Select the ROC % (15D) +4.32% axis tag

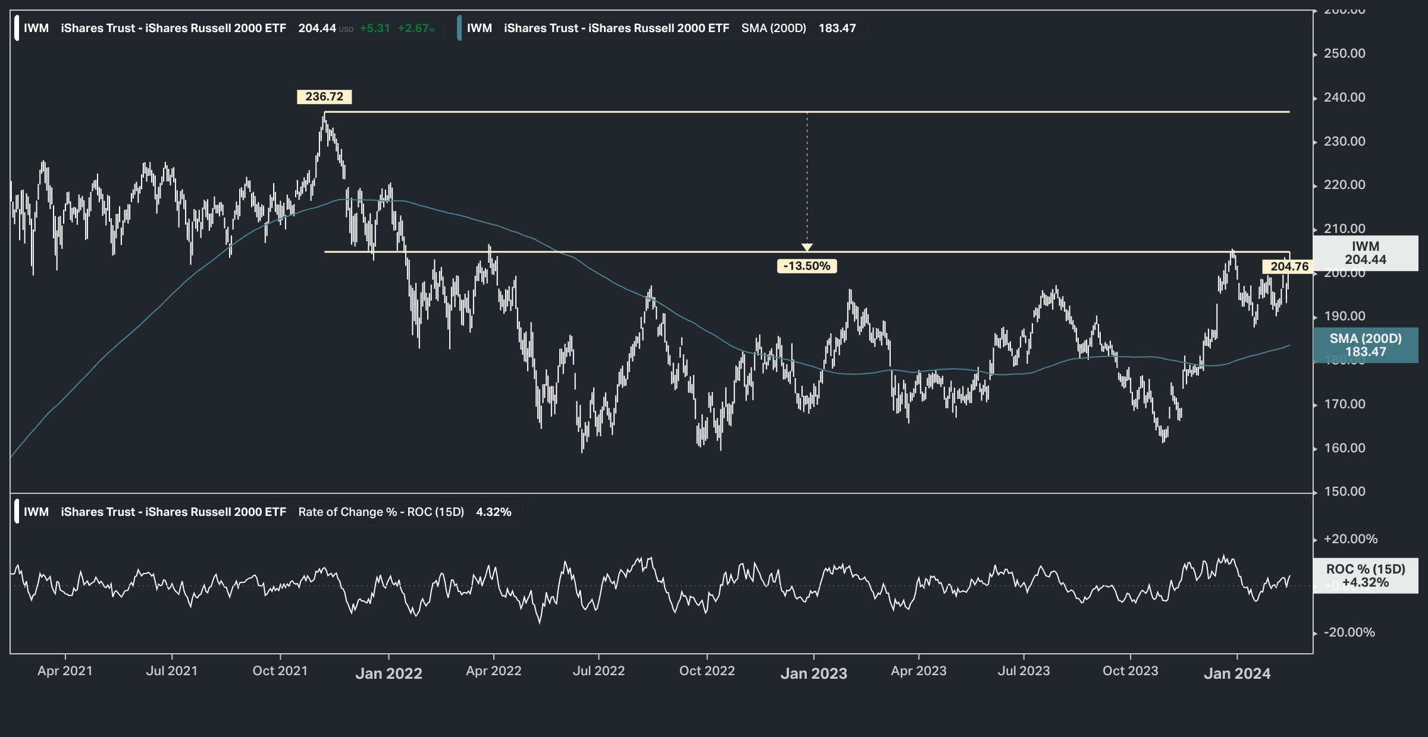1366,576
